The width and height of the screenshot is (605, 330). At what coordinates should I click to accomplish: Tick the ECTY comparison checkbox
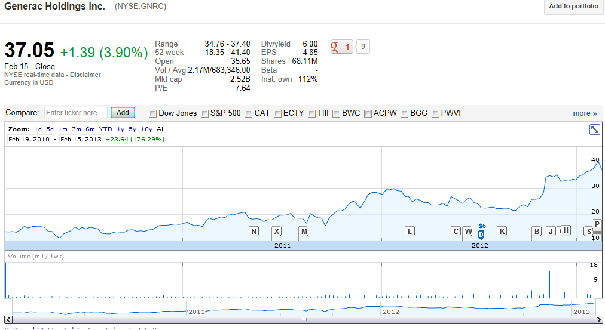(277, 113)
